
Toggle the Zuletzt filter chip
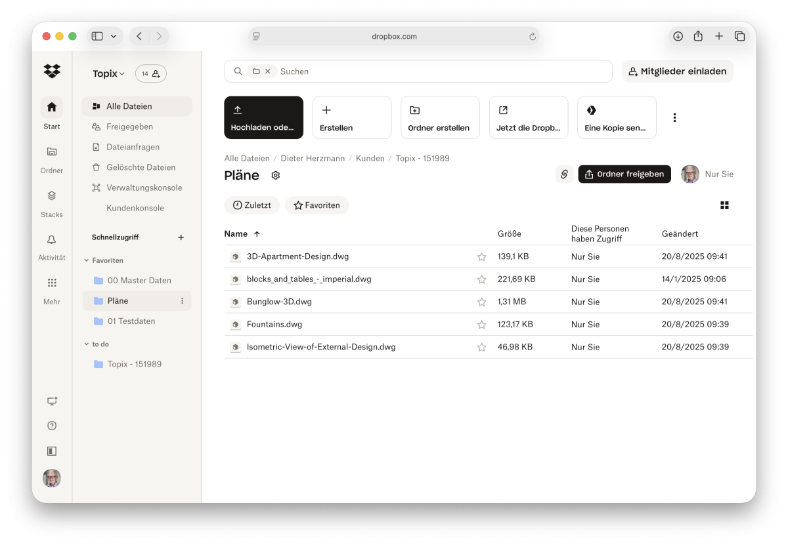point(252,205)
